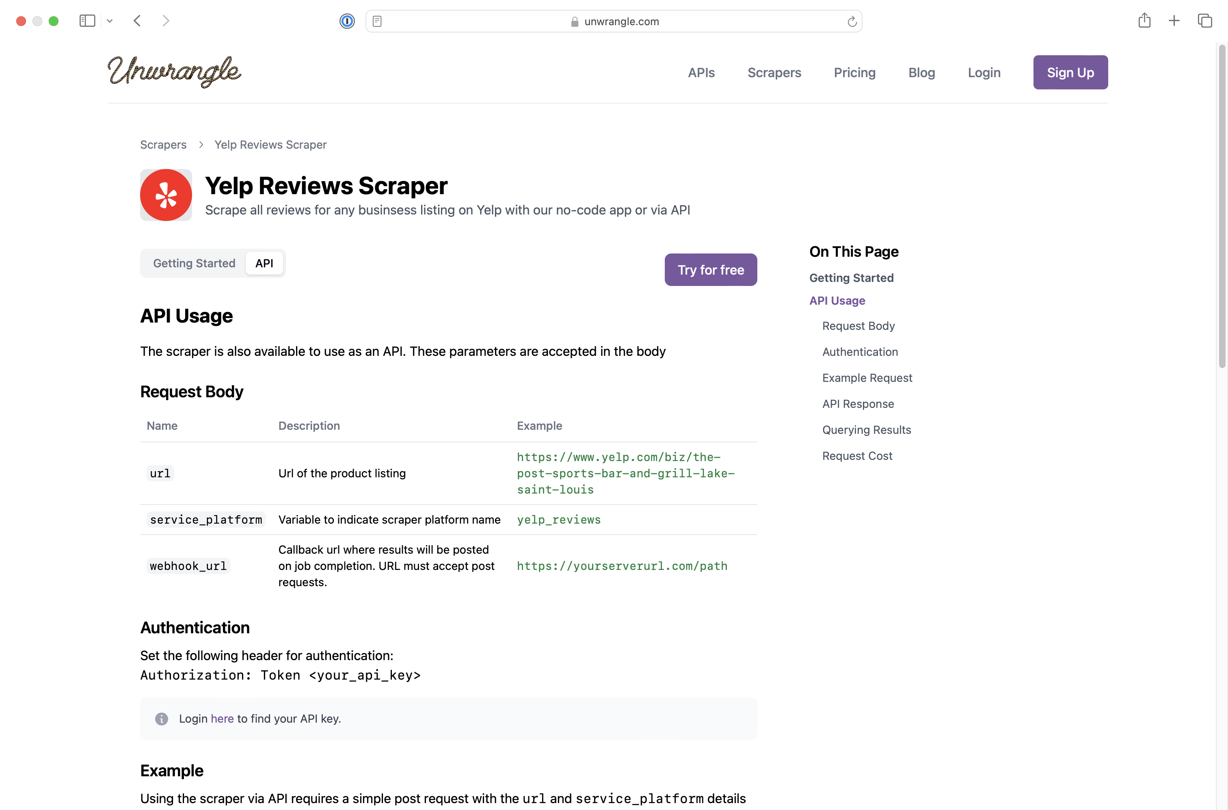Click the red Yelp logo icon

(x=166, y=195)
